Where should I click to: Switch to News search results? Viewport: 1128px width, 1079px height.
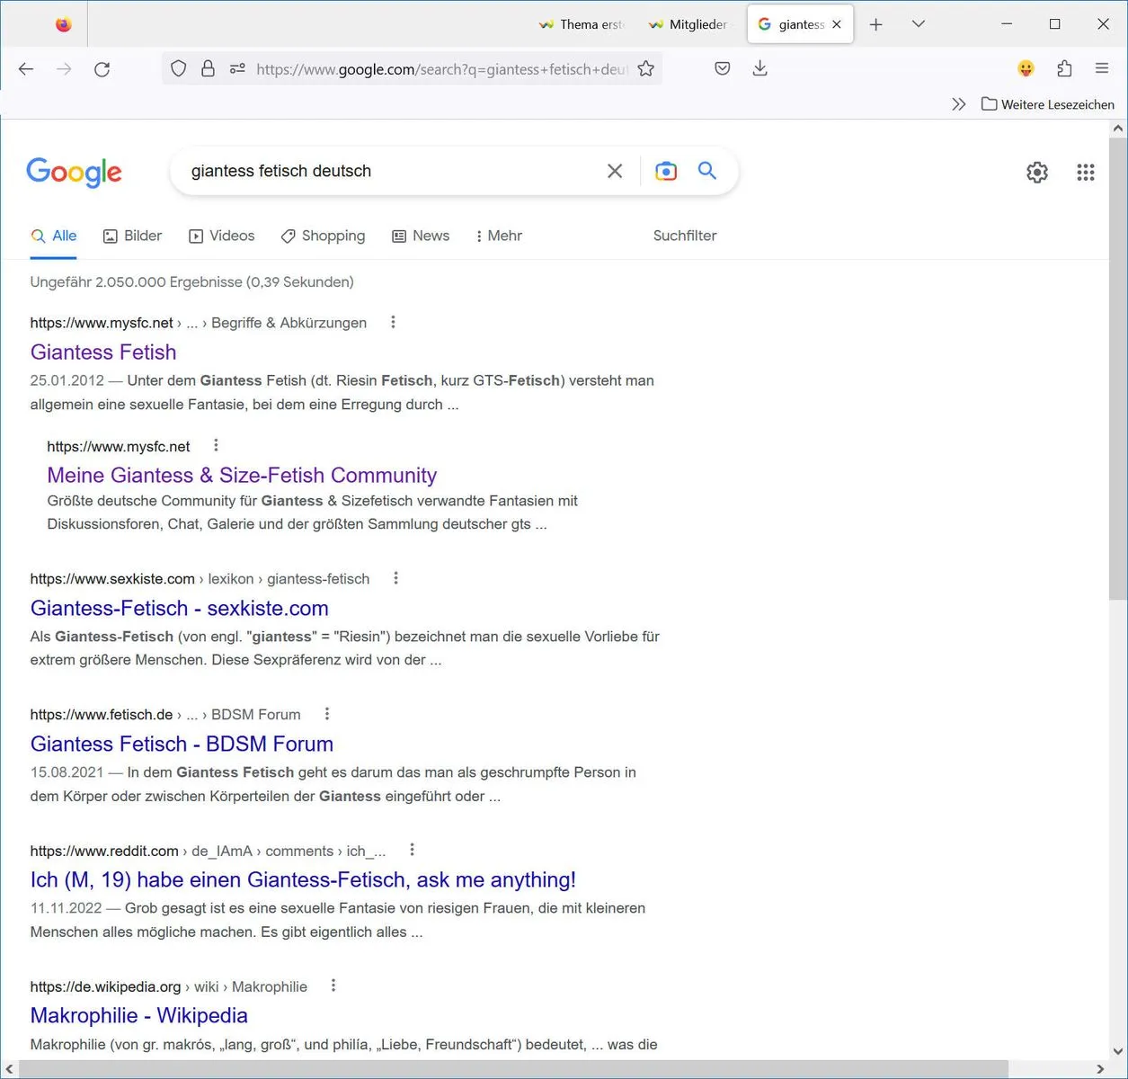pyautogui.click(x=421, y=236)
